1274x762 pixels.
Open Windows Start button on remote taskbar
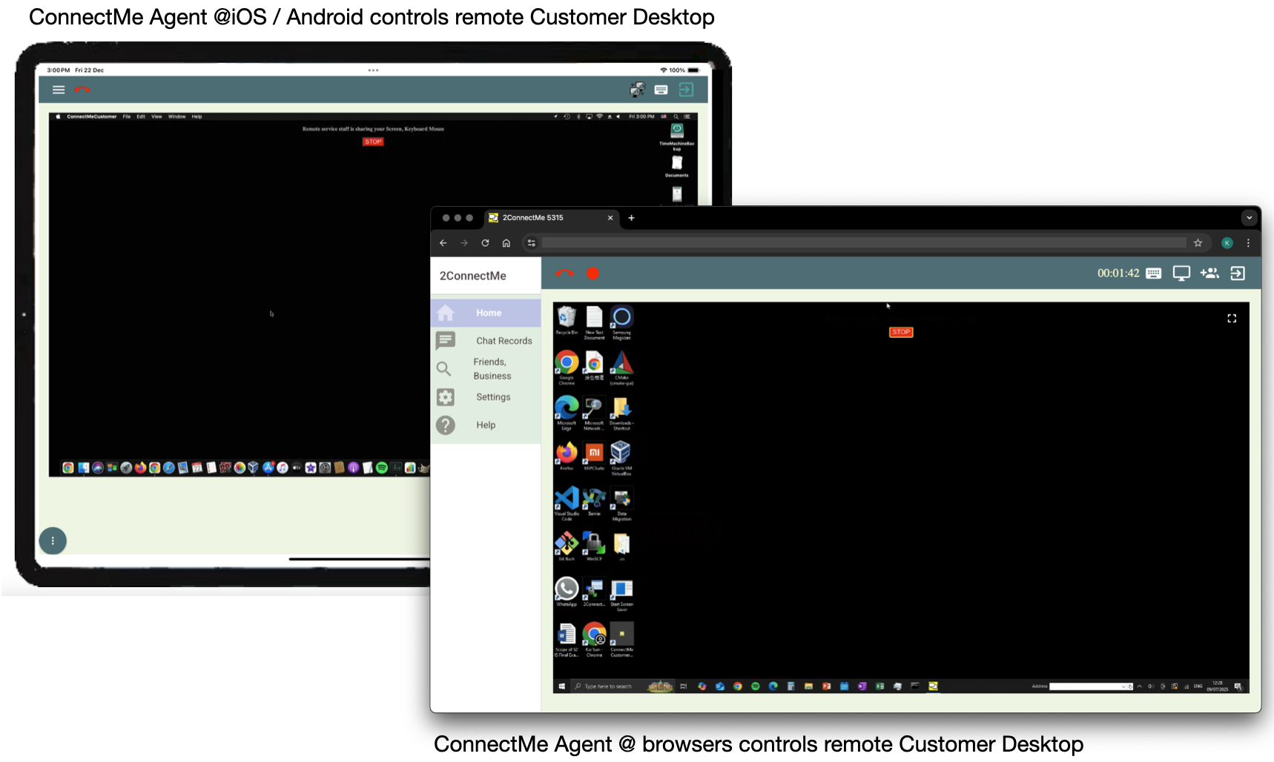(561, 686)
